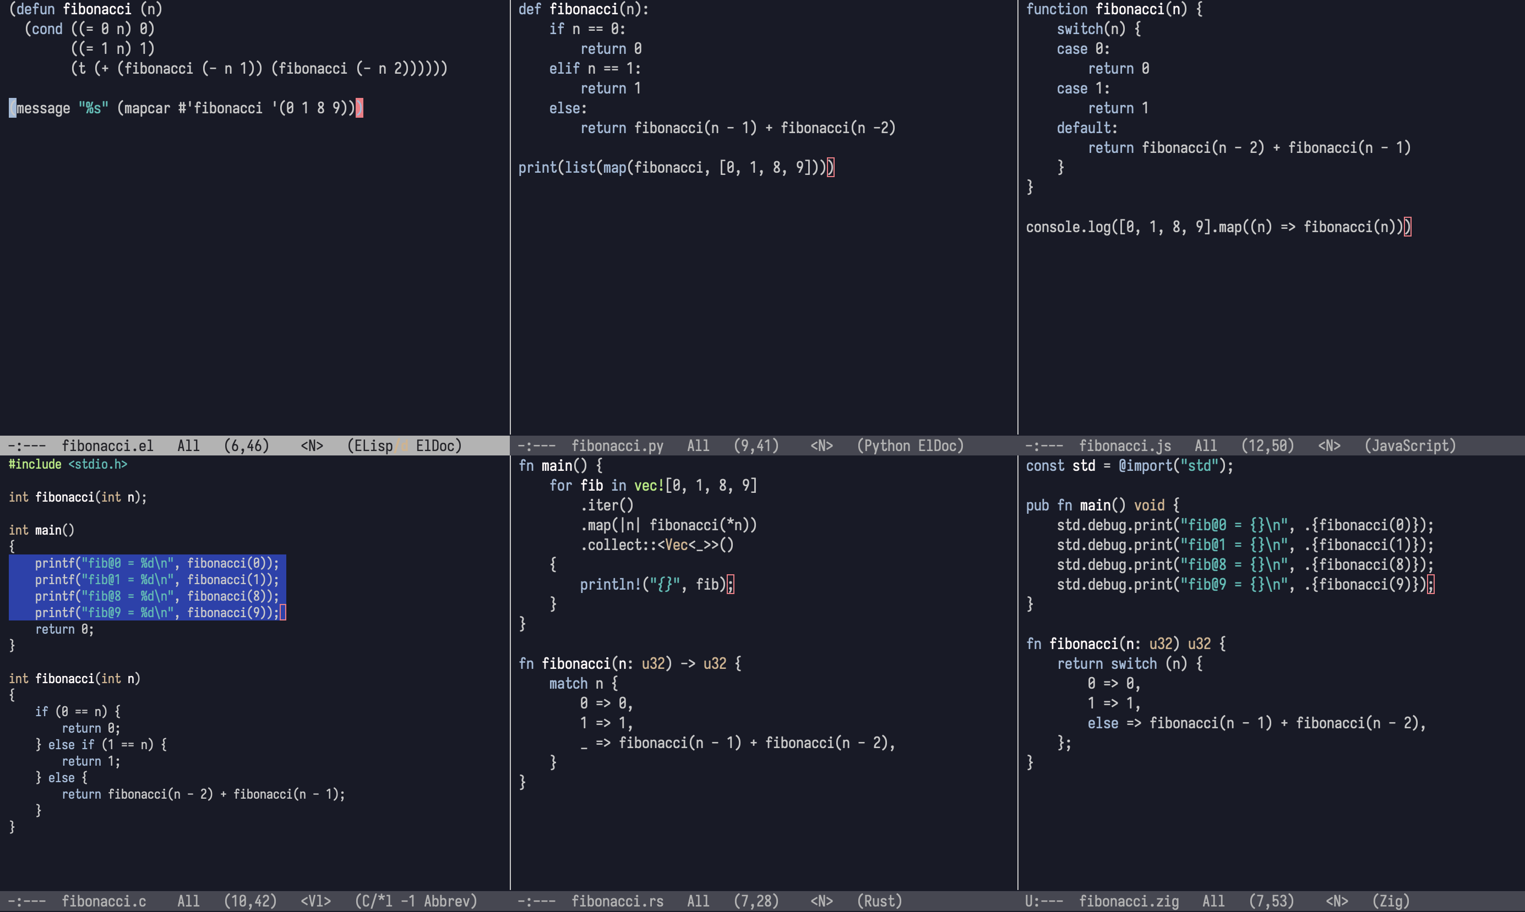Click the U:--- status flags of fibonacci.zig

(x=1044, y=901)
